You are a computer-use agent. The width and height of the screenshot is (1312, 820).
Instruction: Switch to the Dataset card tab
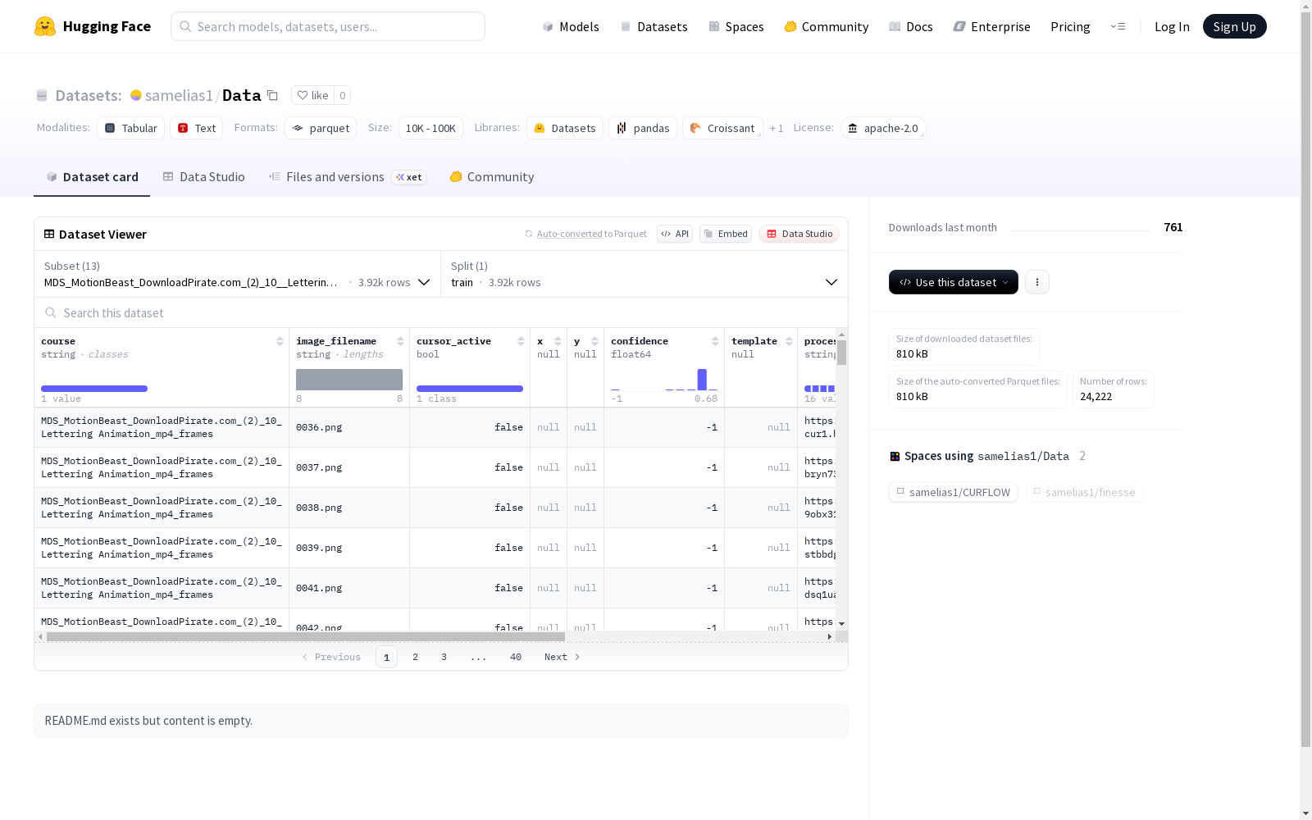pyautogui.click(x=92, y=177)
